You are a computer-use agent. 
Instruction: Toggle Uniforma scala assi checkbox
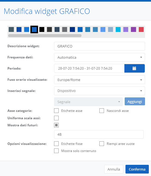tap(56, 118)
